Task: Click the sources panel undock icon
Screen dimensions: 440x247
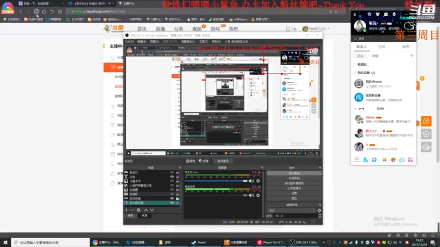Action: coord(180,168)
